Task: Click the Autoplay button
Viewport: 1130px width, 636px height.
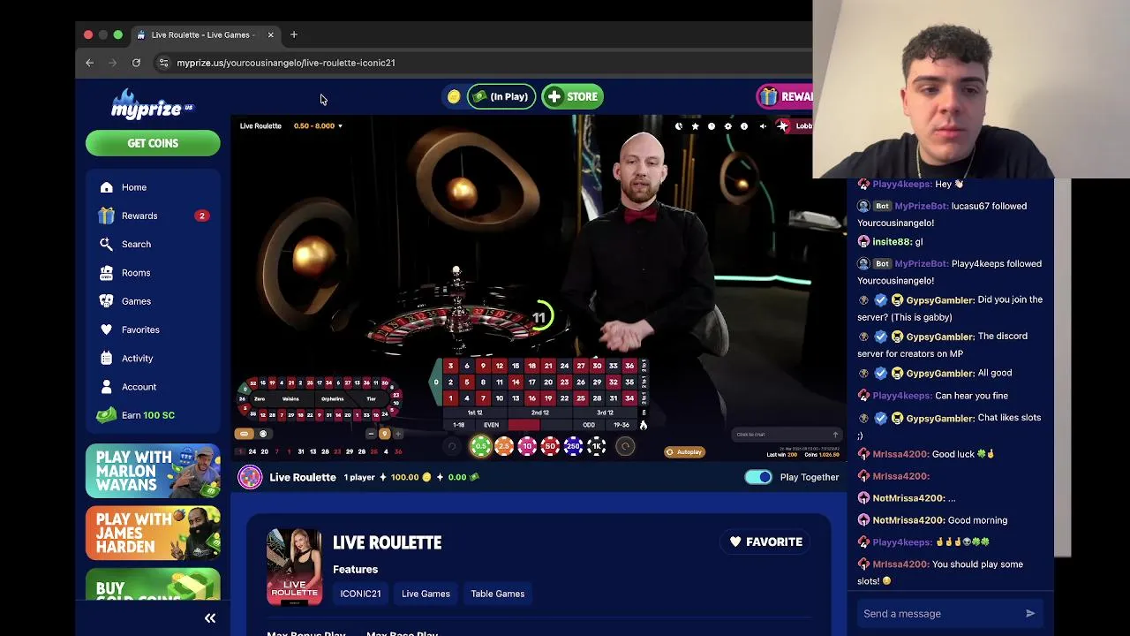Action: click(x=685, y=452)
